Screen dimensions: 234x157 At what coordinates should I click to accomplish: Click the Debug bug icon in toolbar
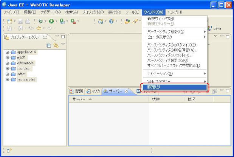tap(40, 22)
